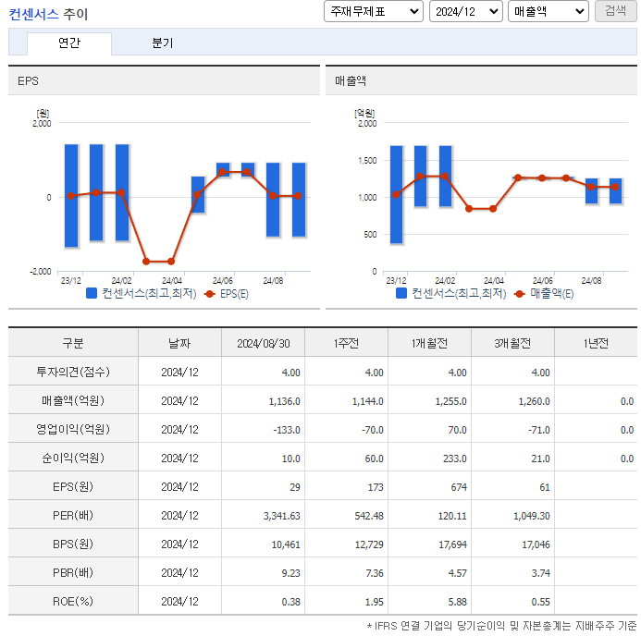This screenshot has width=641, height=636.
Task: Click the red 매출액(E) legend marker
Action: (519, 294)
